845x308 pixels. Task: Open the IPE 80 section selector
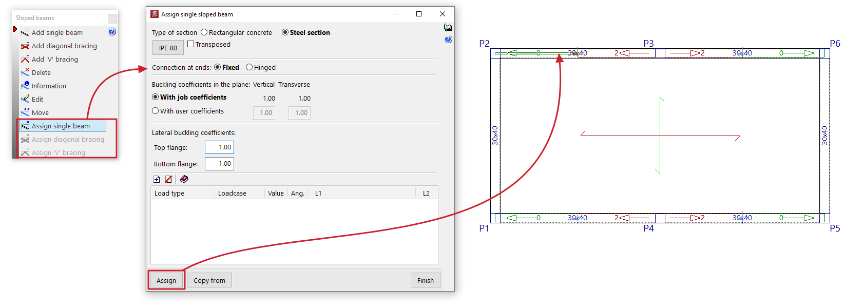(x=168, y=48)
